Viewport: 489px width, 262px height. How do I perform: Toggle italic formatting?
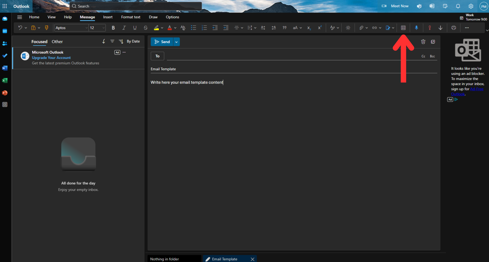tap(124, 28)
